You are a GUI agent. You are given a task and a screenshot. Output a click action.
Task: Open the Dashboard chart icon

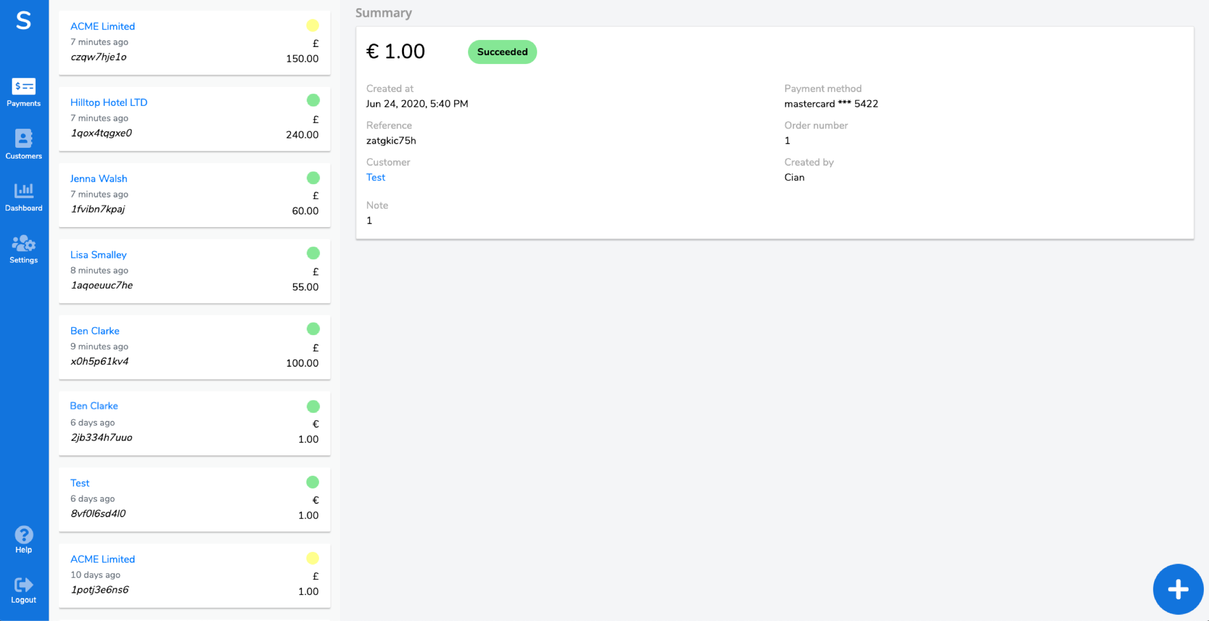[24, 191]
